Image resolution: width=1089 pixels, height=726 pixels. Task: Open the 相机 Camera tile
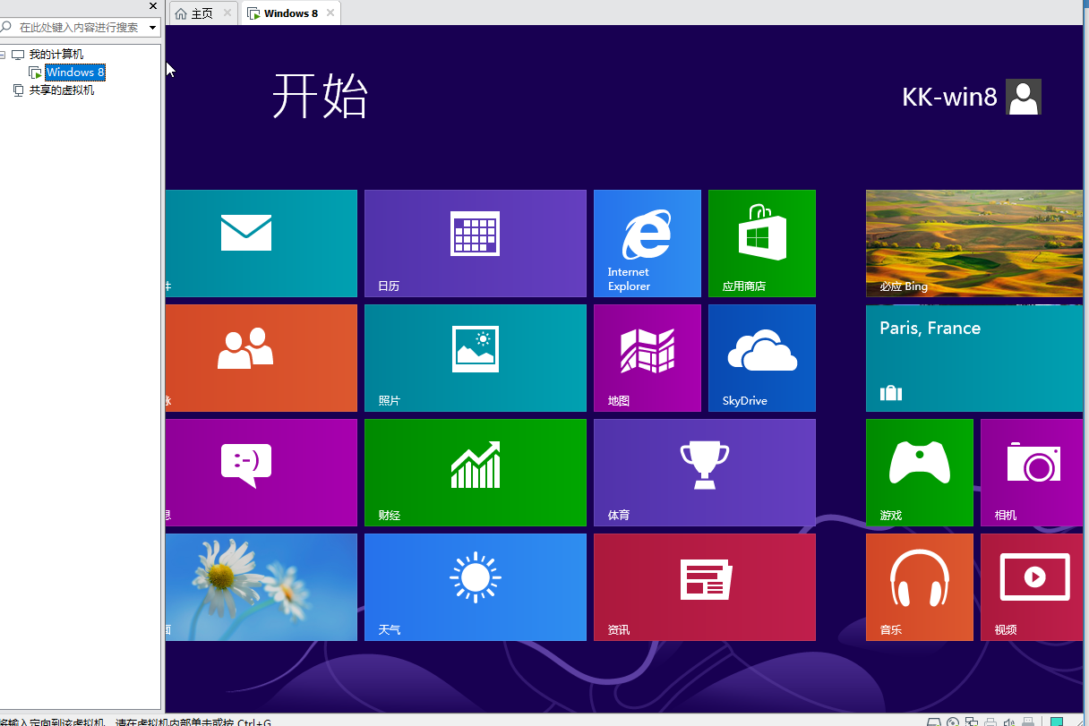[x=1033, y=472]
